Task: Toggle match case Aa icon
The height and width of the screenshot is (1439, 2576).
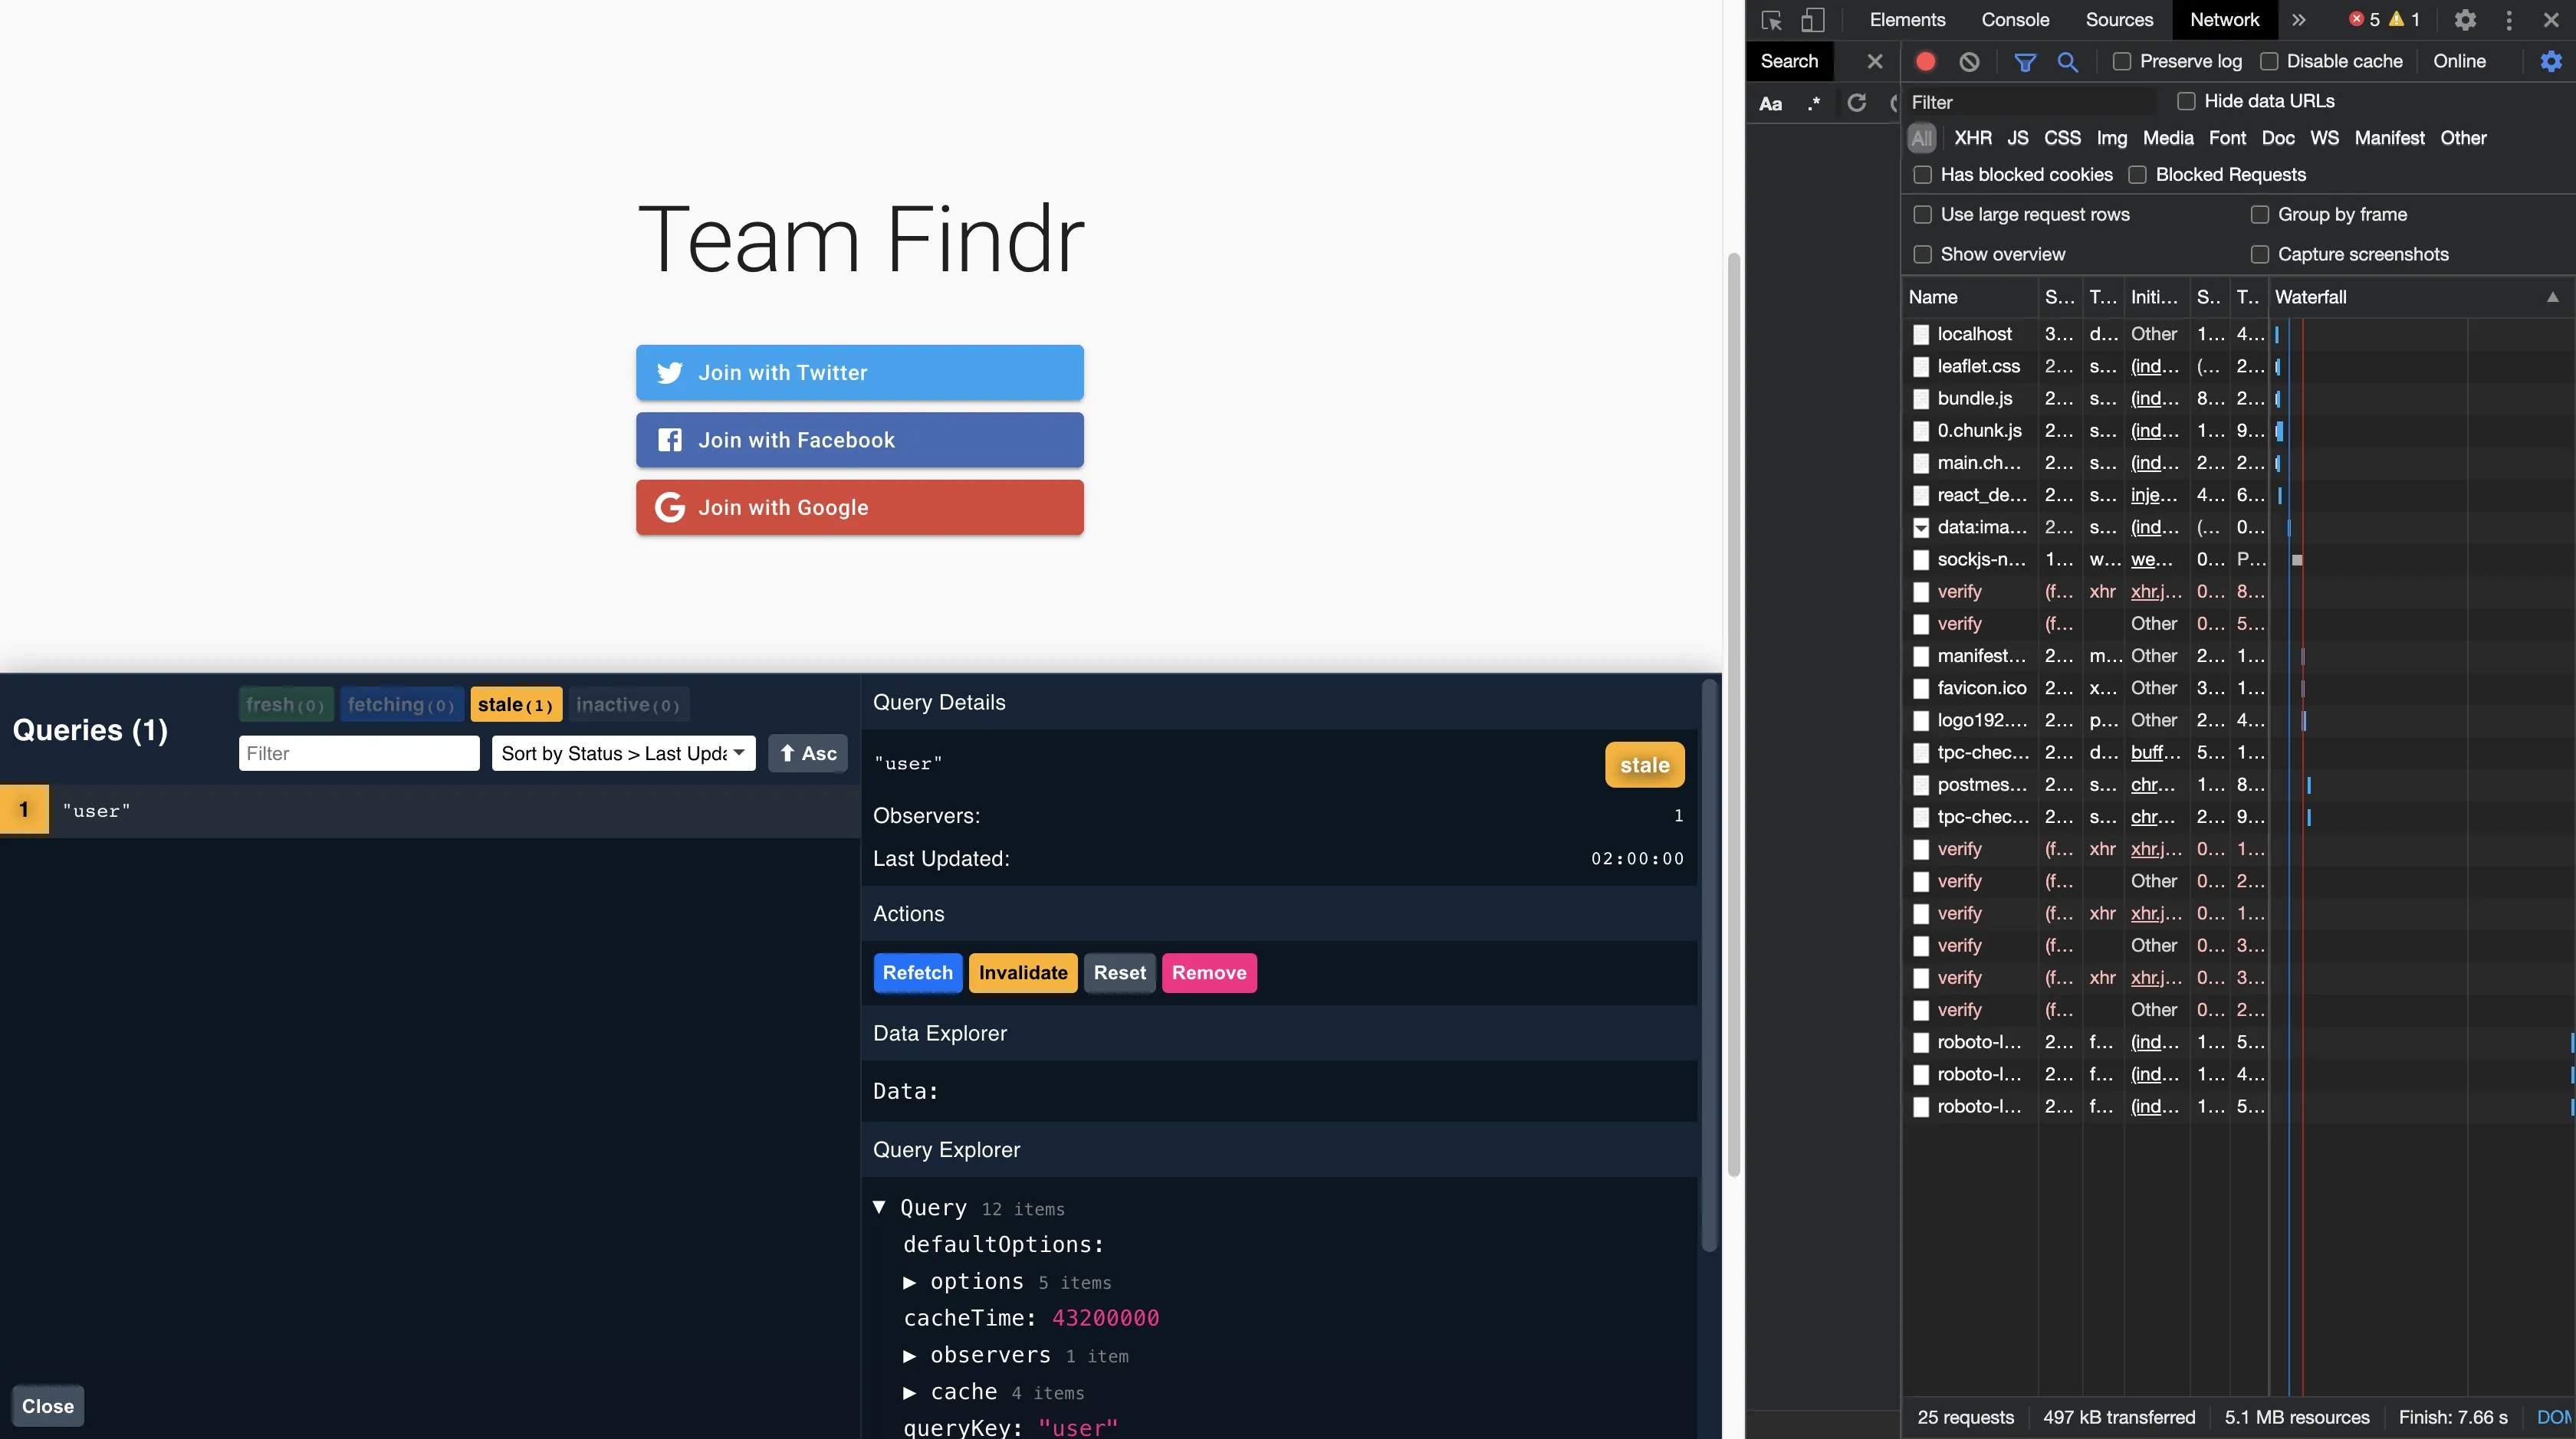Action: [x=1770, y=104]
